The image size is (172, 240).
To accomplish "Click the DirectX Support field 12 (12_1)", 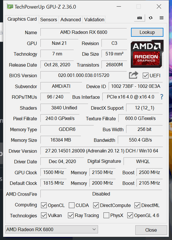I will (144, 108).
